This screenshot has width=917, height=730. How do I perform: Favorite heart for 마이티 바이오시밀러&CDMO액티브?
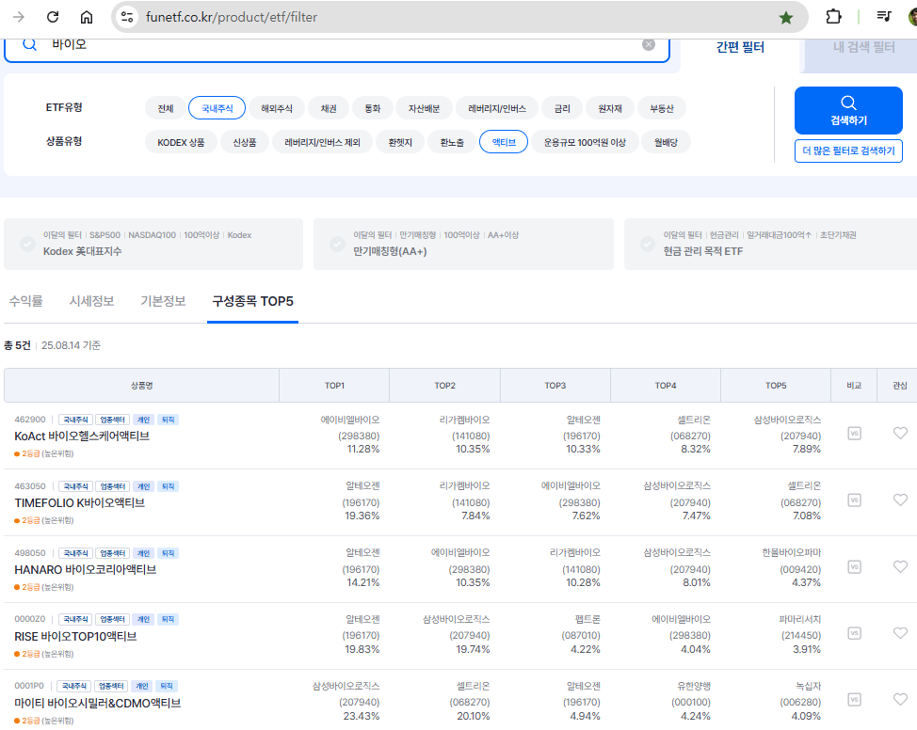[x=900, y=700]
